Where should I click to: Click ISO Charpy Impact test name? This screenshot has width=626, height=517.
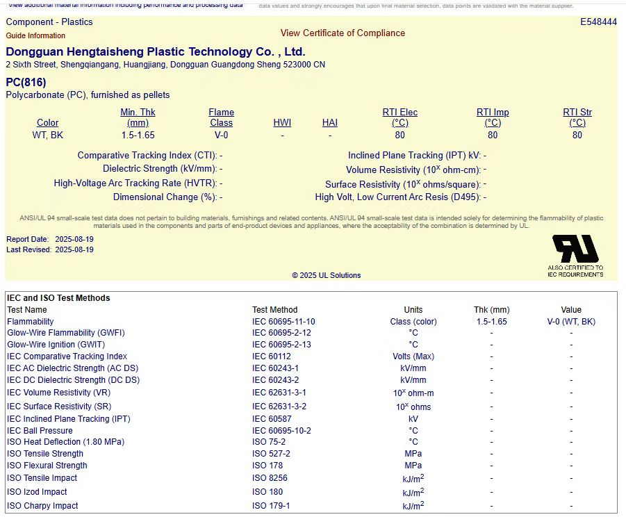pos(42,505)
